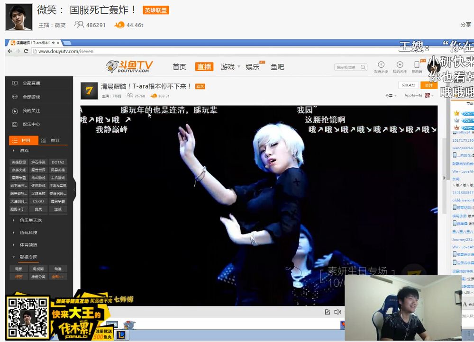Close the T-ara browser tab
The image size is (474, 342).
[x=58, y=43]
